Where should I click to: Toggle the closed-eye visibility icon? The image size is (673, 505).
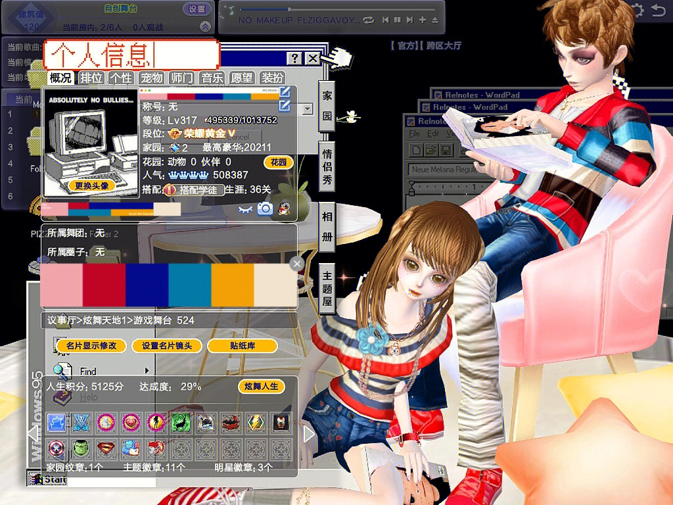point(246,208)
